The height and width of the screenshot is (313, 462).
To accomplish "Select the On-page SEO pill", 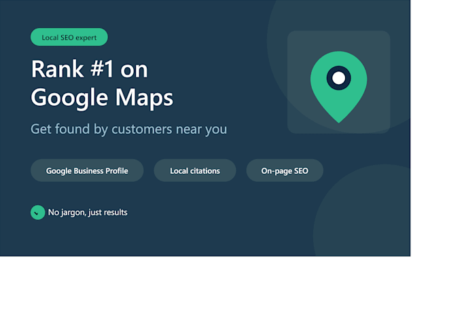I will (285, 170).
